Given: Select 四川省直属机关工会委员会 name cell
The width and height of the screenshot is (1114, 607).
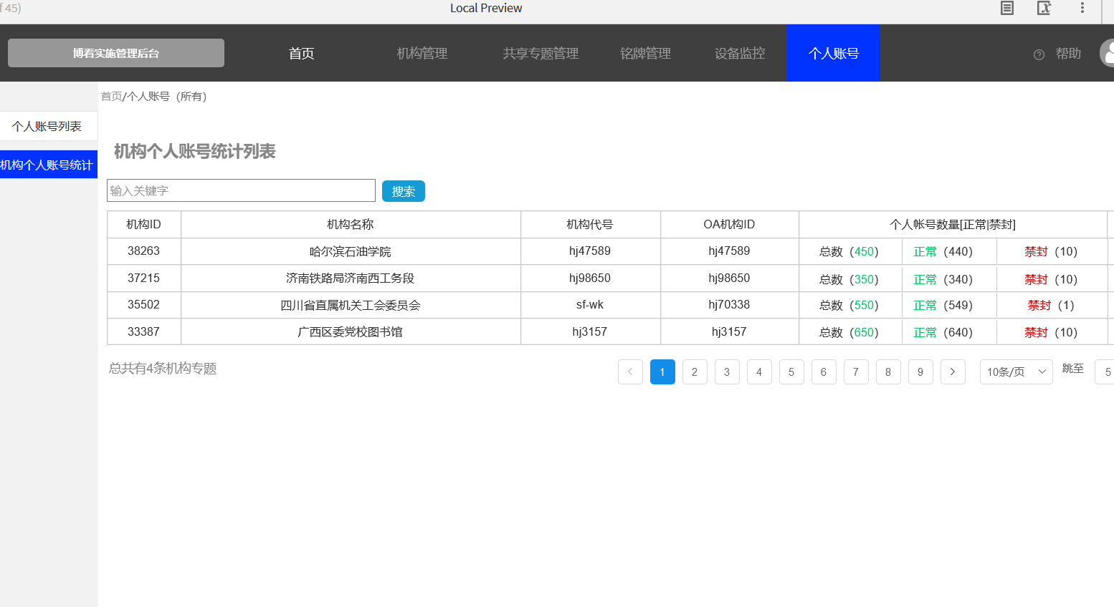Looking at the screenshot, I should [x=351, y=305].
